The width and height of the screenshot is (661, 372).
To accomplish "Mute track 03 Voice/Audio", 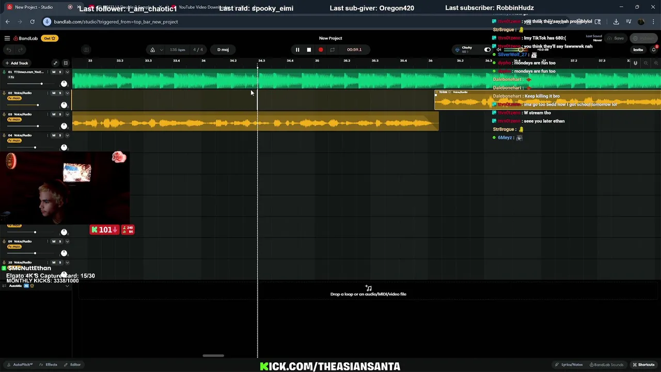I will pos(54,114).
